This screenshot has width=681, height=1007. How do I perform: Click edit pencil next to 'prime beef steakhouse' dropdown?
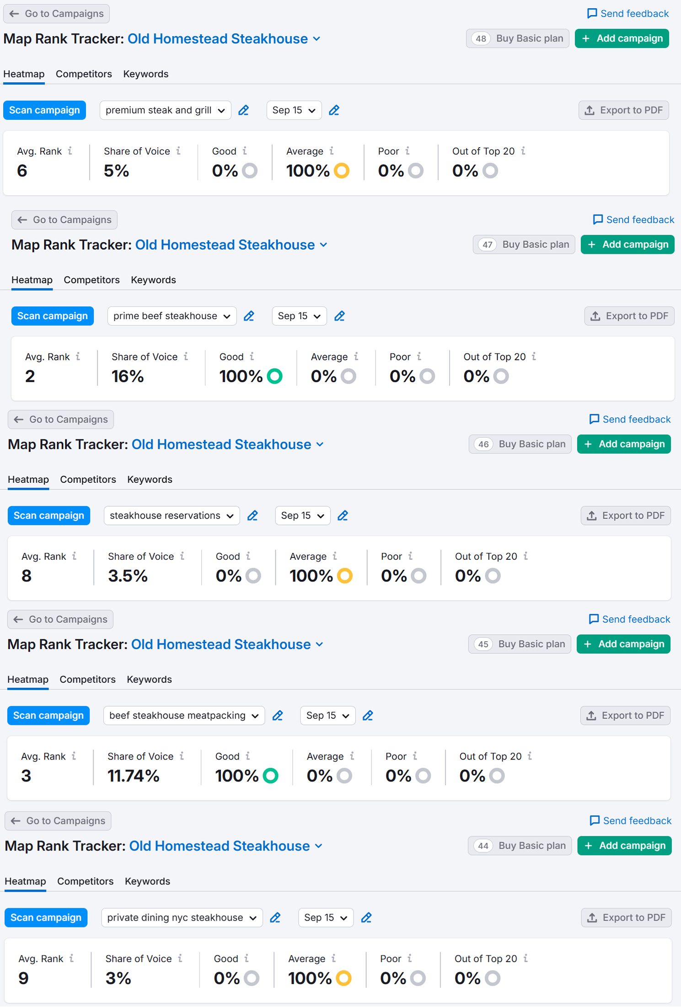pos(249,316)
